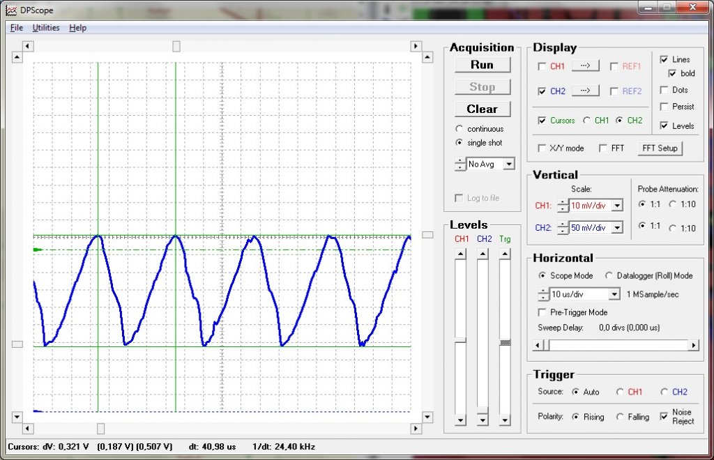Click CH2 level slider down arrow

point(483,420)
